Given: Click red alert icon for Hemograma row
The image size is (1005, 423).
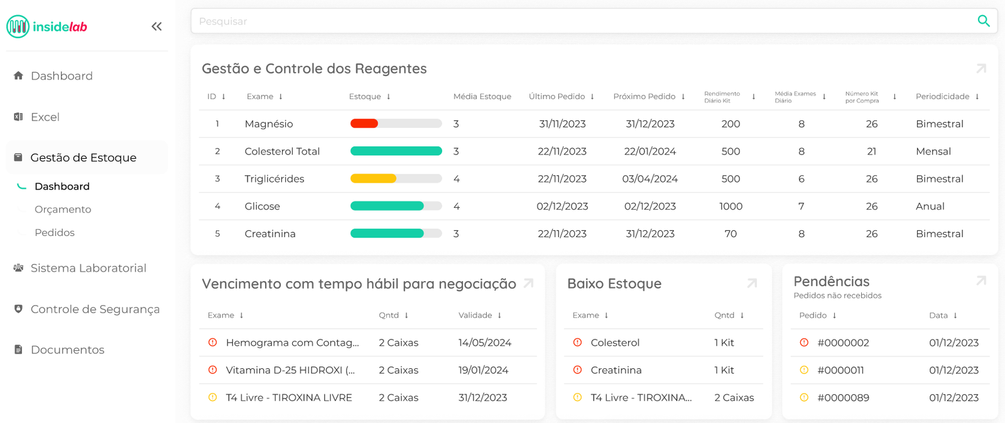Looking at the screenshot, I should click(x=212, y=342).
